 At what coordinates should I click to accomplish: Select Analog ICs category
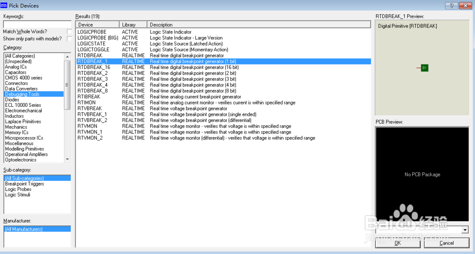[34, 67]
